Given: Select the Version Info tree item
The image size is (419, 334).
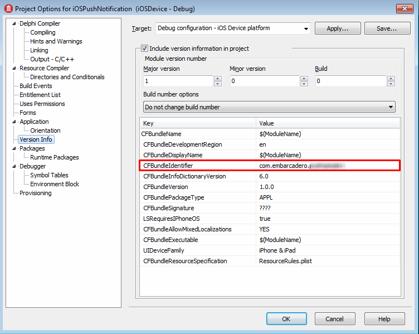Looking at the screenshot, I should (x=36, y=139).
